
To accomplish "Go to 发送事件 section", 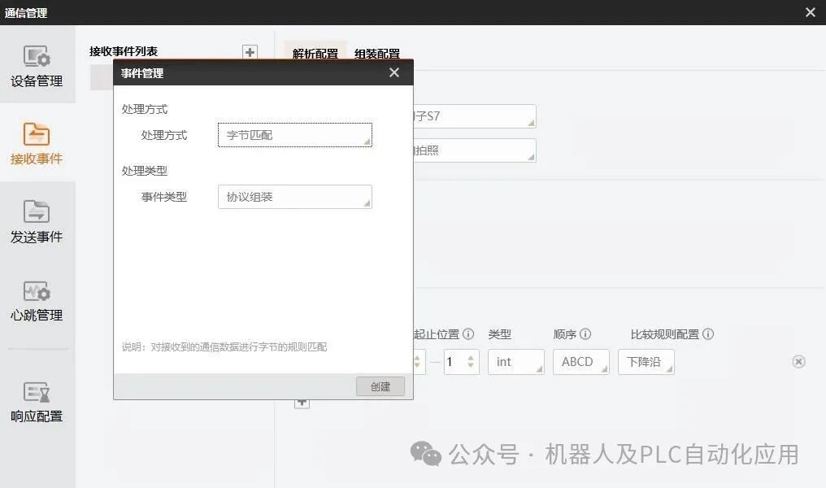I will (37, 221).
